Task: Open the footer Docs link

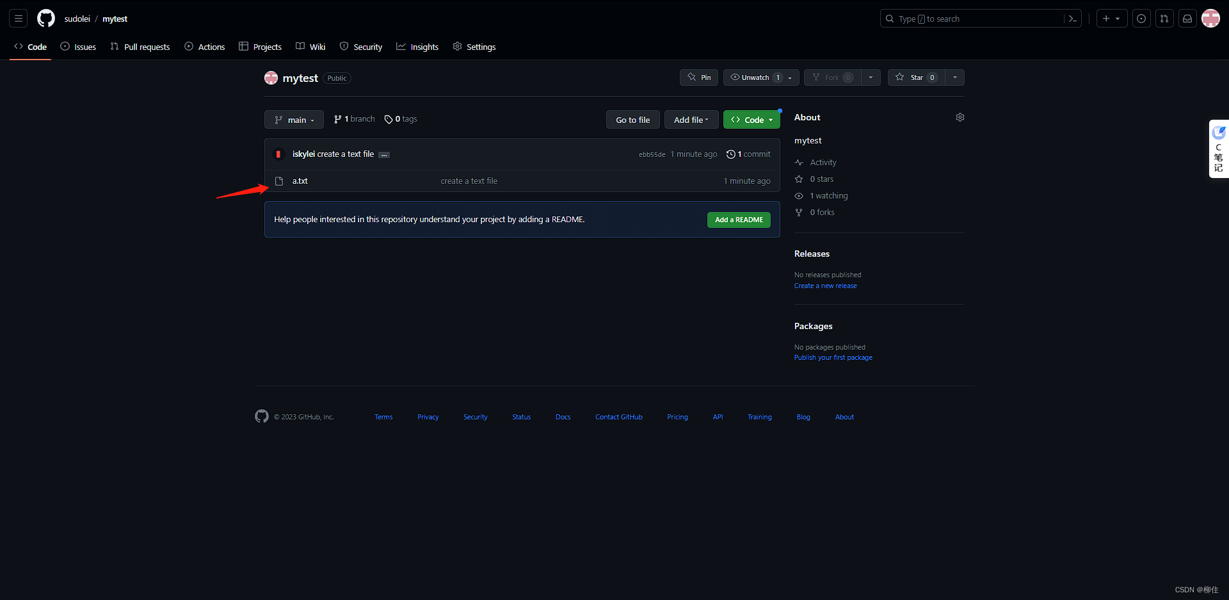Action: click(563, 417)
